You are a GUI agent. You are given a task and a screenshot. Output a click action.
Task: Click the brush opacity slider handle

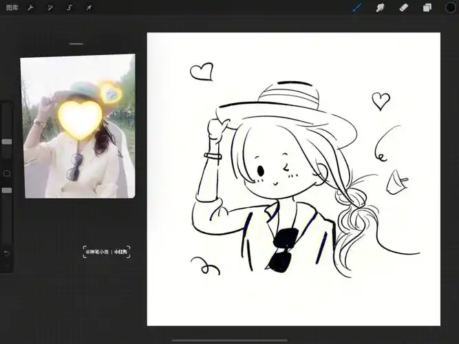pos(7,190)
